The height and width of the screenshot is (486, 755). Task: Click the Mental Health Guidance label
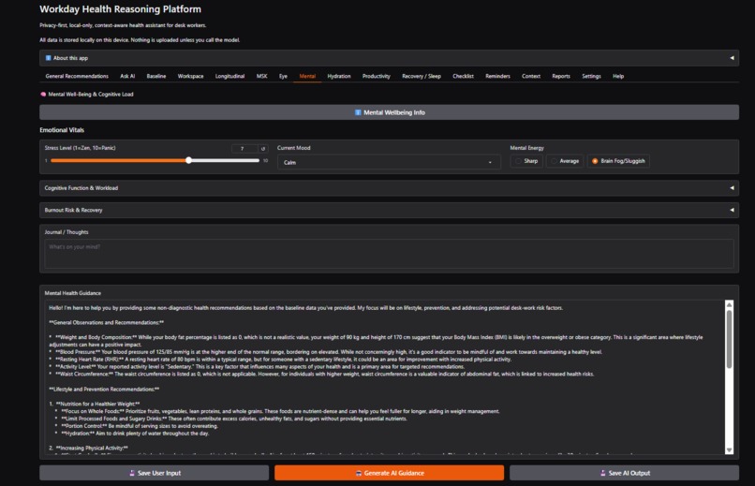tap(73, 293)
